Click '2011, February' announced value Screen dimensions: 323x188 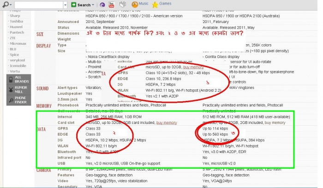click(x=215, y=22)
